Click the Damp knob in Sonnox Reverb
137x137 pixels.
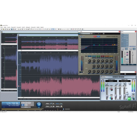point(111,98)
